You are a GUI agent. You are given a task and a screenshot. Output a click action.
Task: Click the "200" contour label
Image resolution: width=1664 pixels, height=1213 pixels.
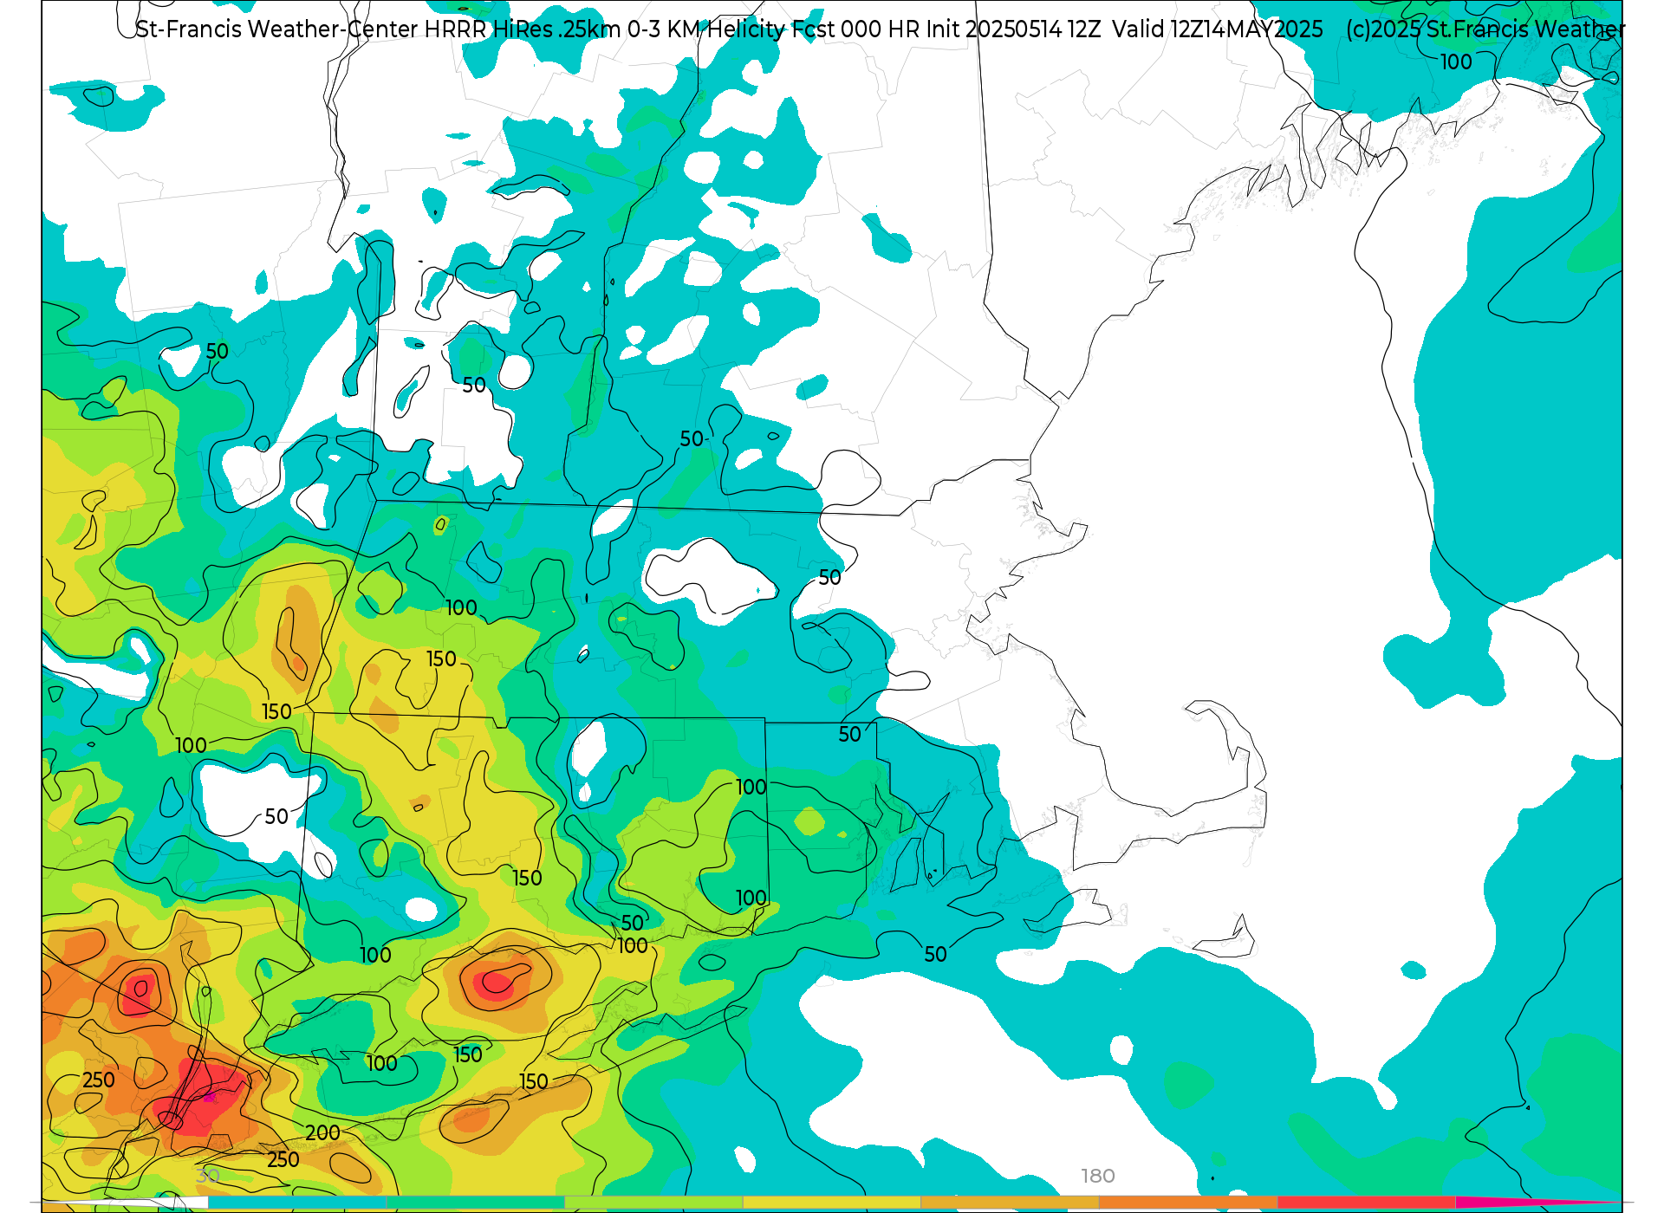click(x=322, y=1132)
